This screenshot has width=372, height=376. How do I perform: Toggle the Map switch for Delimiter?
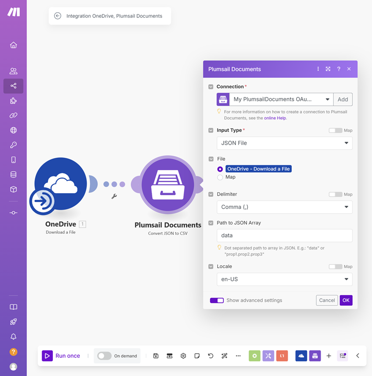coord(335,195)
